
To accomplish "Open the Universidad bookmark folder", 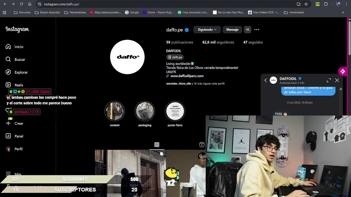I will [x=294, y=12].
